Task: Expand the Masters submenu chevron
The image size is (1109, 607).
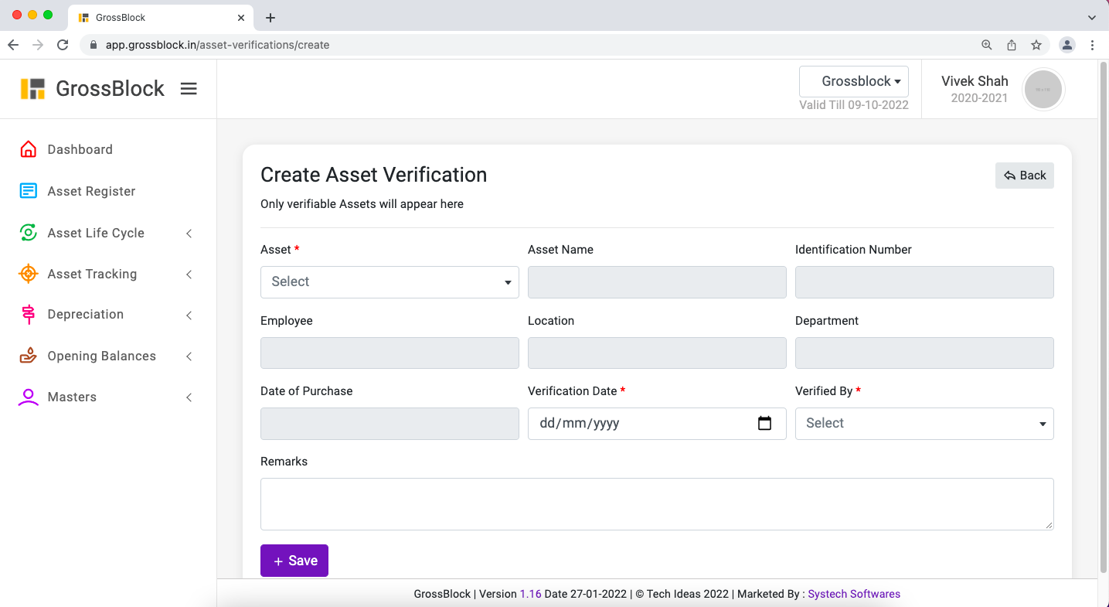Action: (x=189, y=397)
